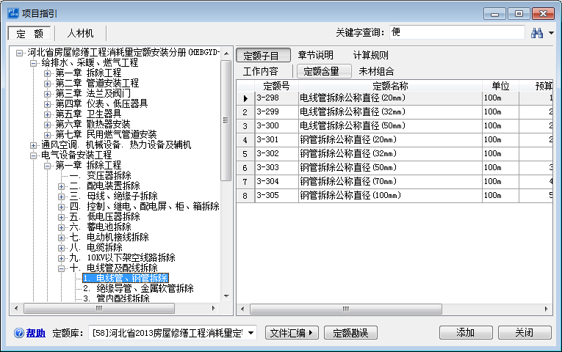This screenshot has height=352, width=562.
Task: Switch to the 人材机 tab
Action: pos(80,34)
